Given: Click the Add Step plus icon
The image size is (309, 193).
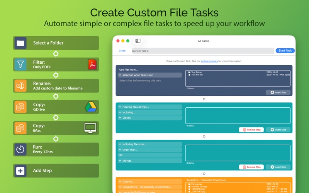Looking at the screenshot, I should tap(20, 171).
